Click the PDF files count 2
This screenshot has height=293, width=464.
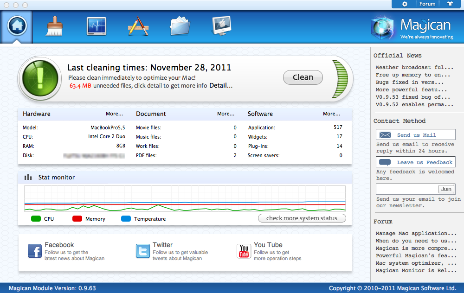[x=235, y=155]
